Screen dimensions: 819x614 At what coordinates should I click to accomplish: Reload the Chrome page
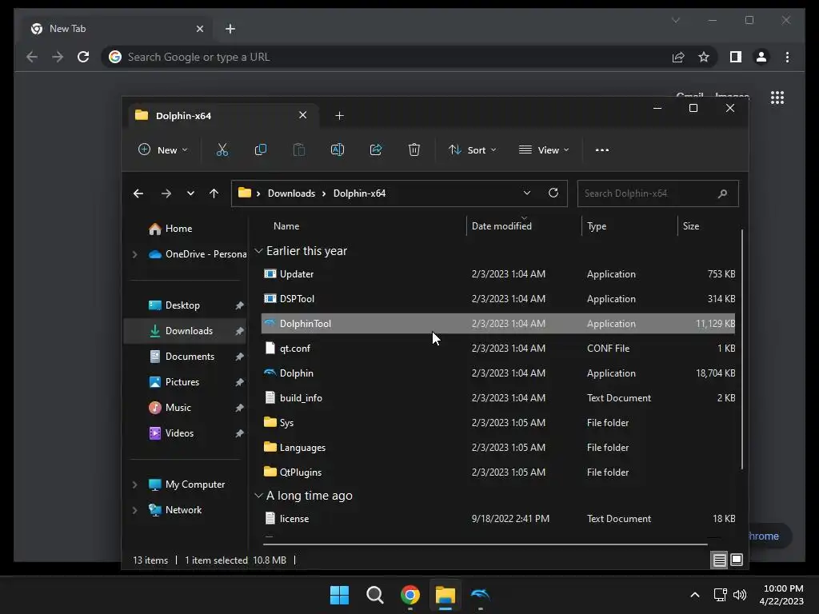[x=83, y=57]
